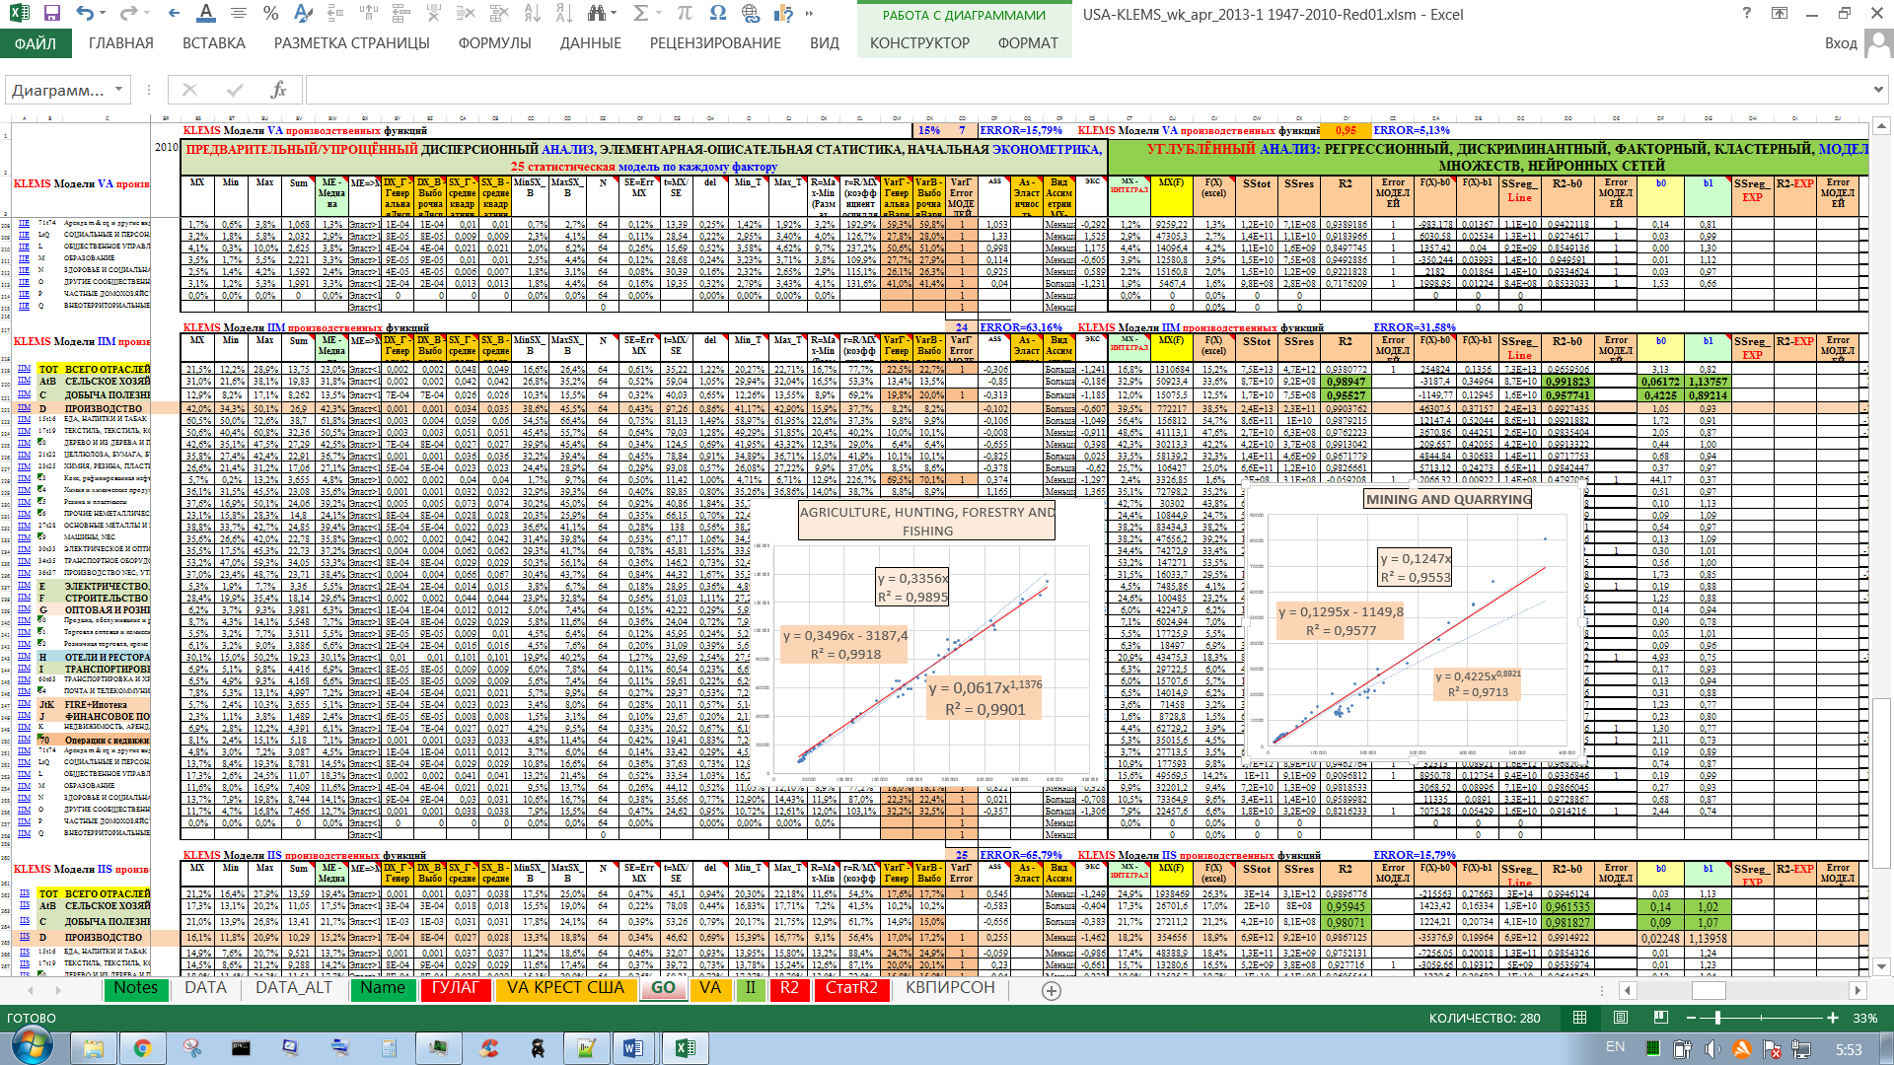This screenshot has width=1894, height=1065.
Task: Click the Omega symbol insert icon
Action: 717,14
